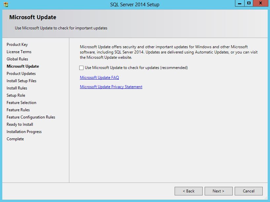Select Feature Selection step in sidebar
The image size is (270, 202).
click(x=21, y=103)
